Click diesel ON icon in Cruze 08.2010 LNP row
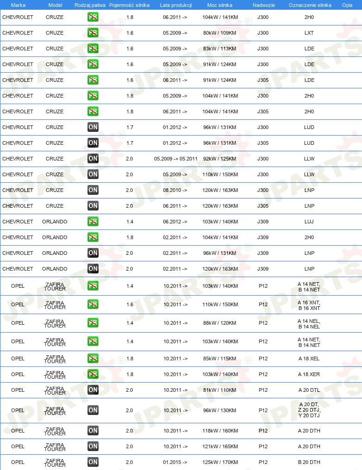 (x=93, y=190)
